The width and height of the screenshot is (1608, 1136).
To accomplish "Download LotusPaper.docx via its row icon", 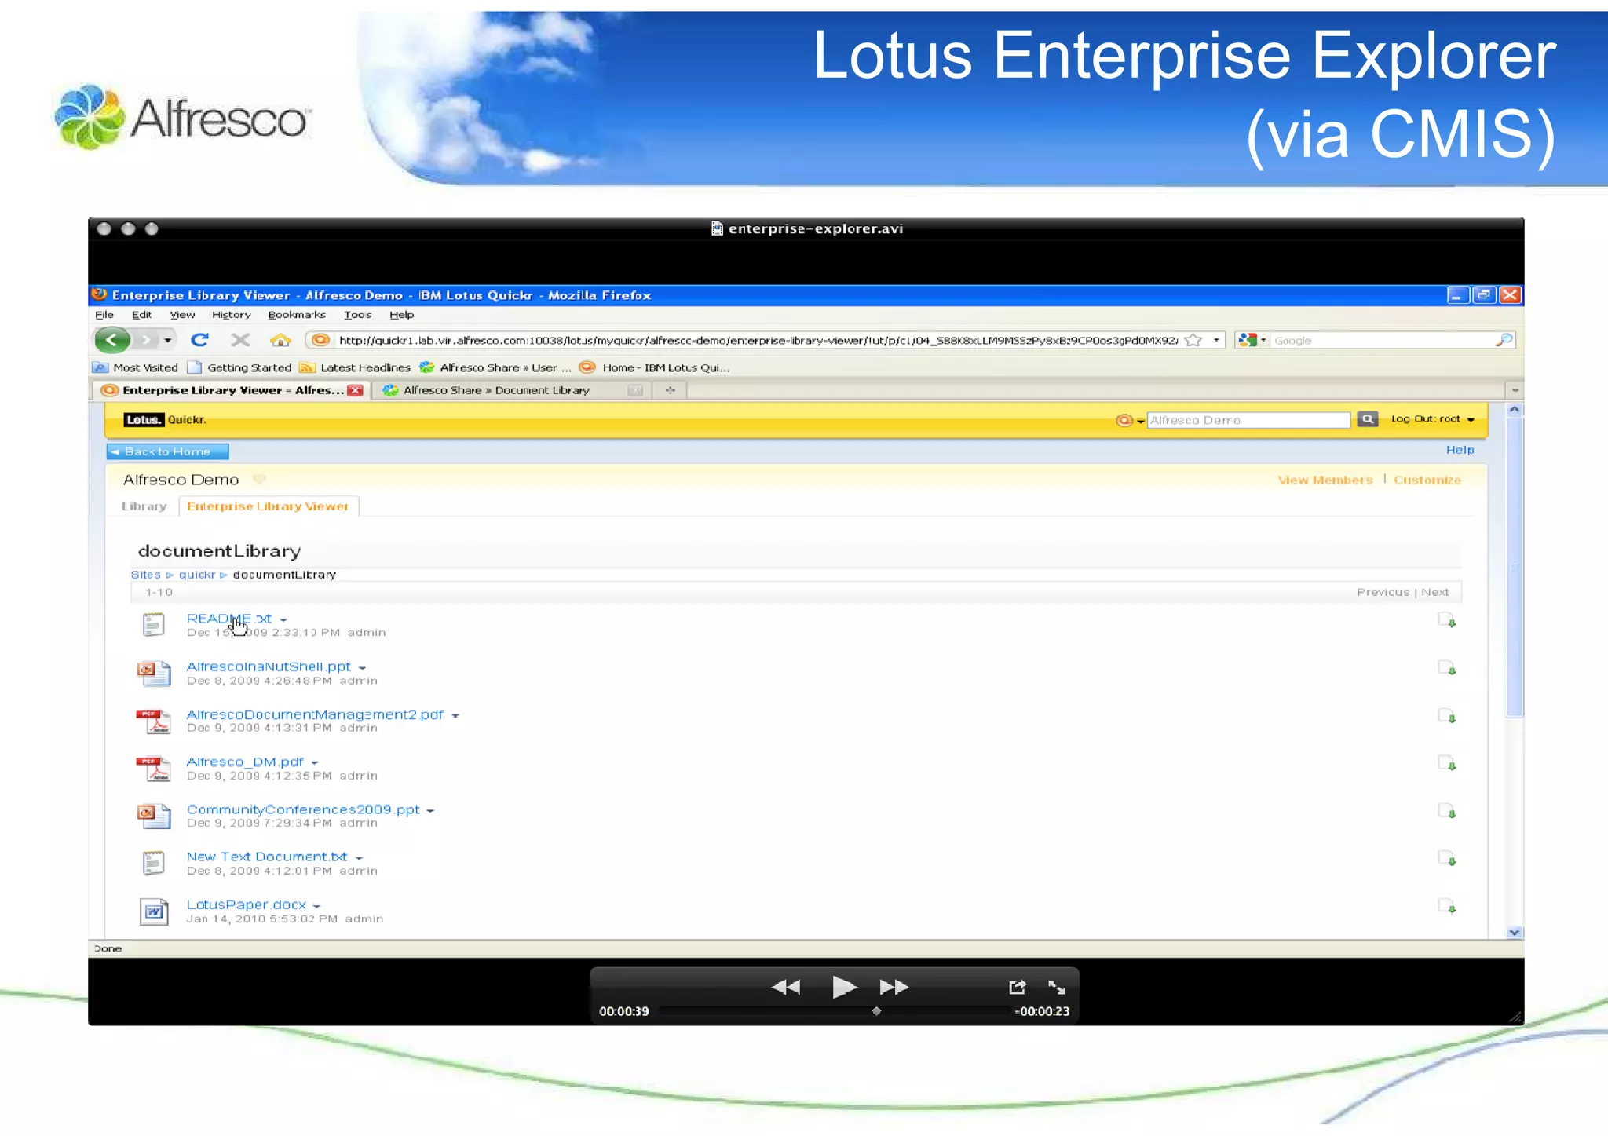I will [x=1447, y=906].
